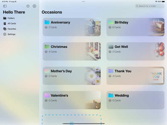
Task: Tap the three-dot multitasking menu
Action: pos(83,2)
